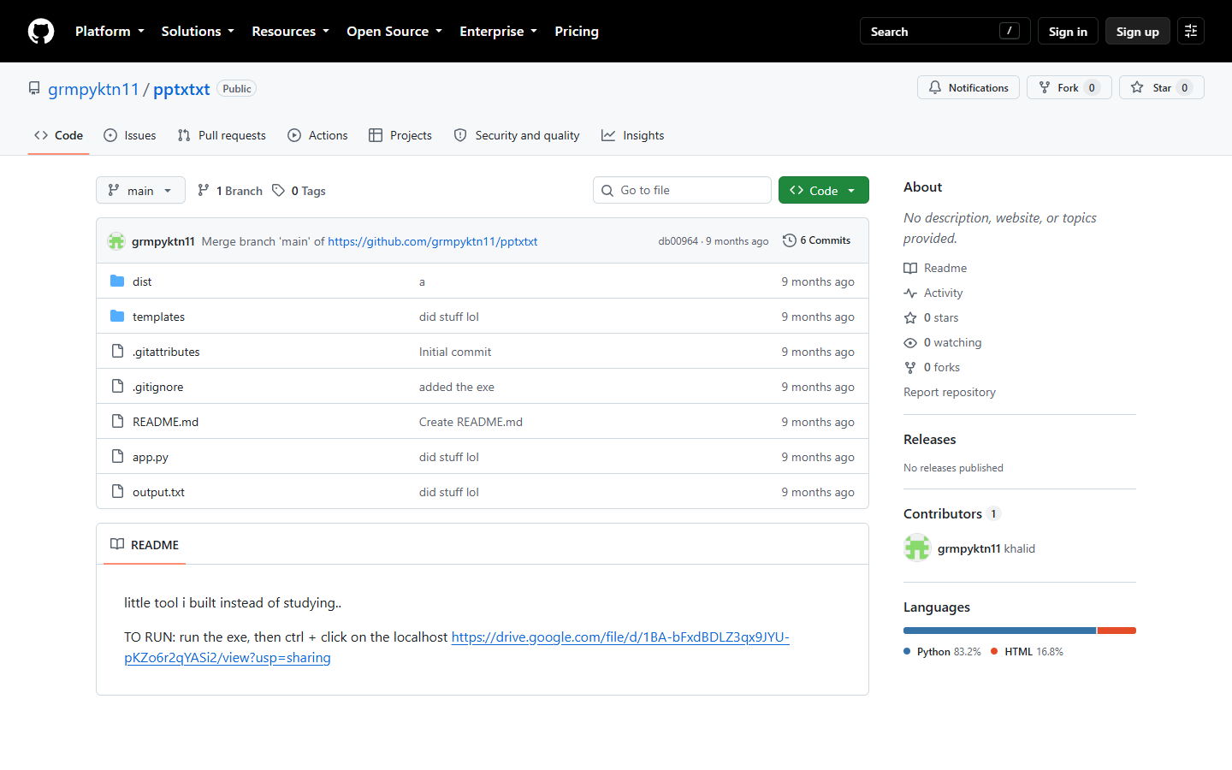The height and width of the screenshot is (770, 1232).
Task: Click the stars icon in About section
Action: [910, 318]
